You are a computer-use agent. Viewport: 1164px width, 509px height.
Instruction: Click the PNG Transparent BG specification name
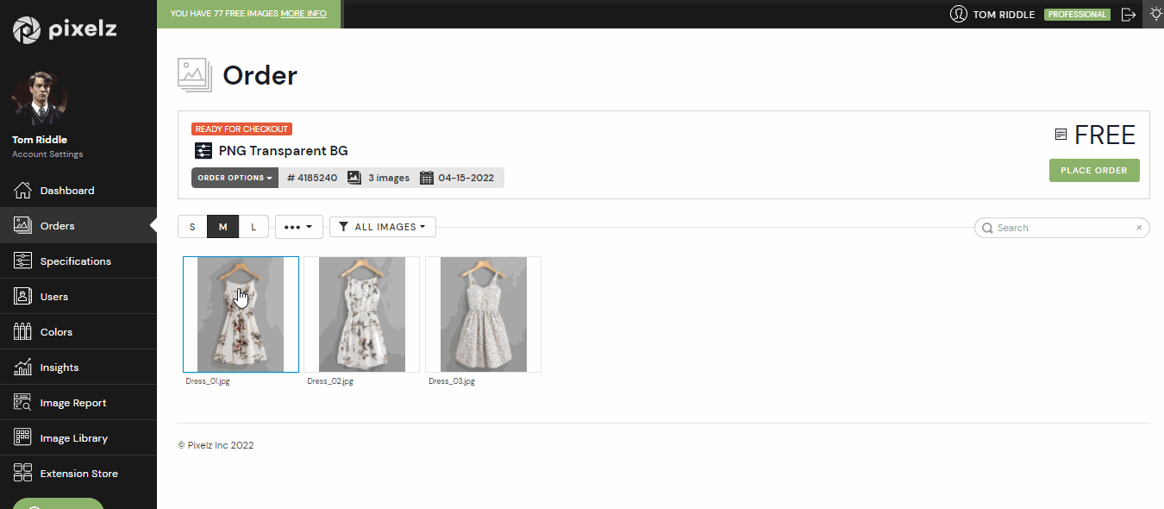[284, 151]
